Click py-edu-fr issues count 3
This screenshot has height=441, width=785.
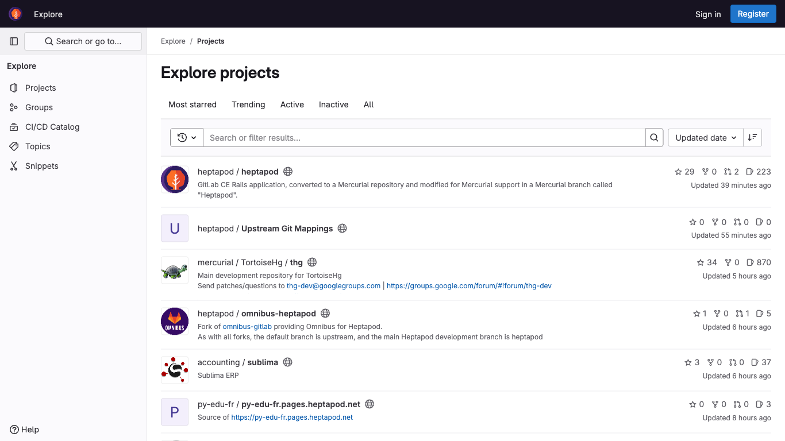pos(763,404)
